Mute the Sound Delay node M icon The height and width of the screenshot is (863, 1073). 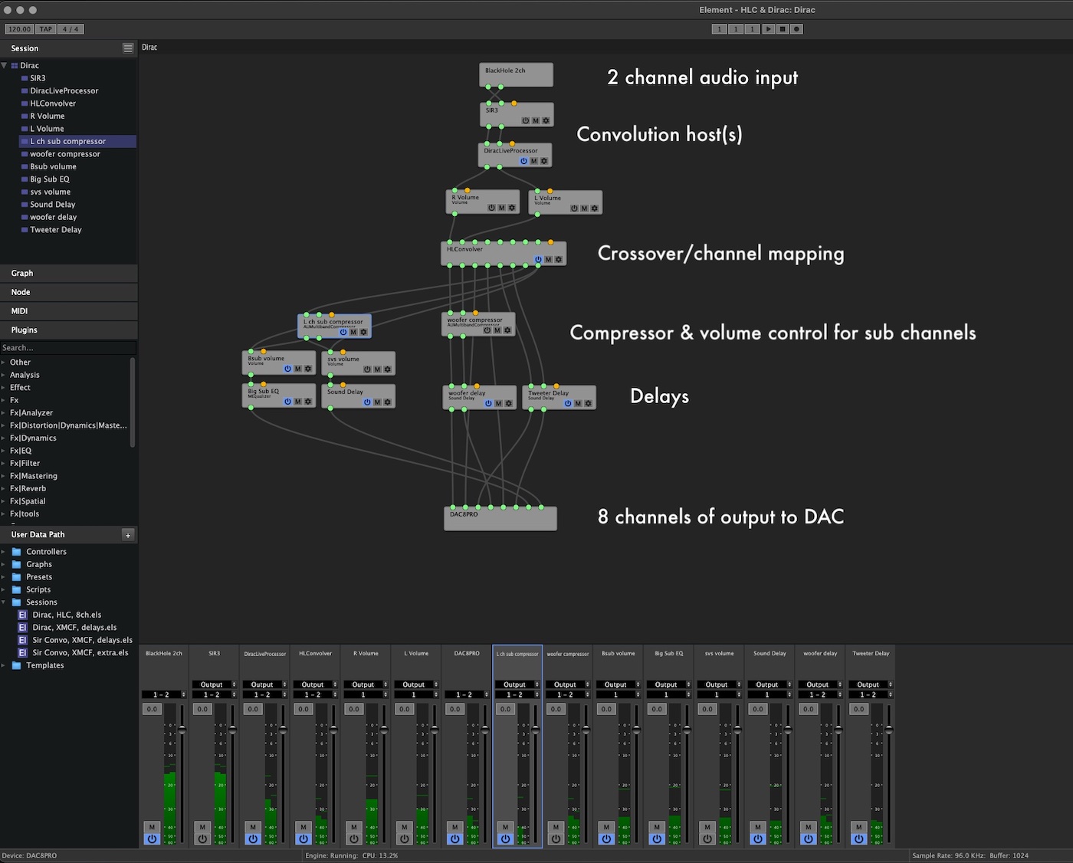[x=377, y=402]
